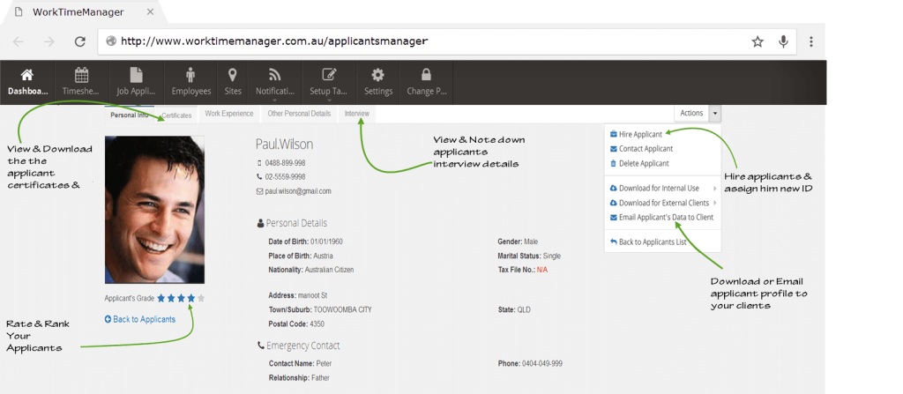Choose Email Applicant's Data to Client
The image size is (903, 394).
pyautogui.click(x=661, y=217)
